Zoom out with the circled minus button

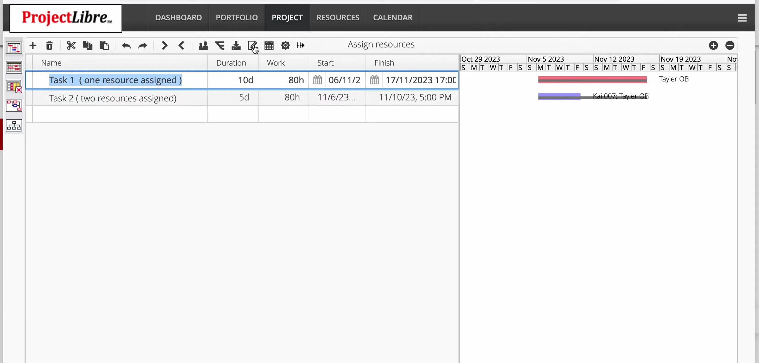point(730,45)
